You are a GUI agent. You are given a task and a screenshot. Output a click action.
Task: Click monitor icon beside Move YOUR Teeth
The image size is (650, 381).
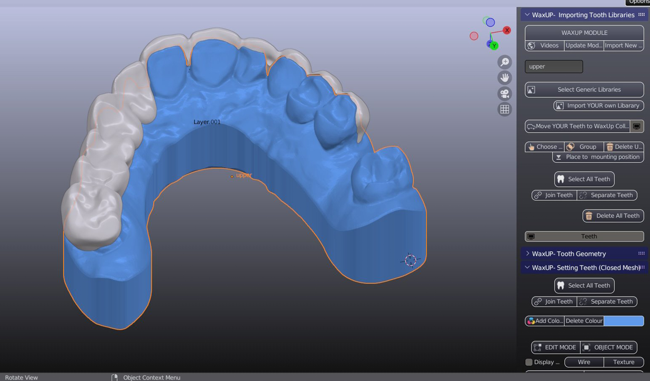637,126
